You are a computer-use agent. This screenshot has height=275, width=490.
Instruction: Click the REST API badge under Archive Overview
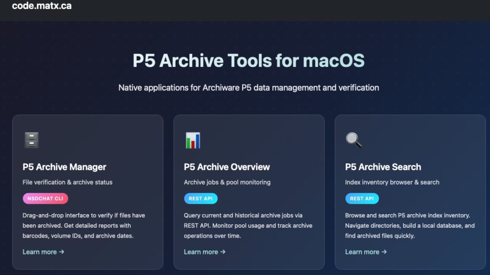point(200,198)
